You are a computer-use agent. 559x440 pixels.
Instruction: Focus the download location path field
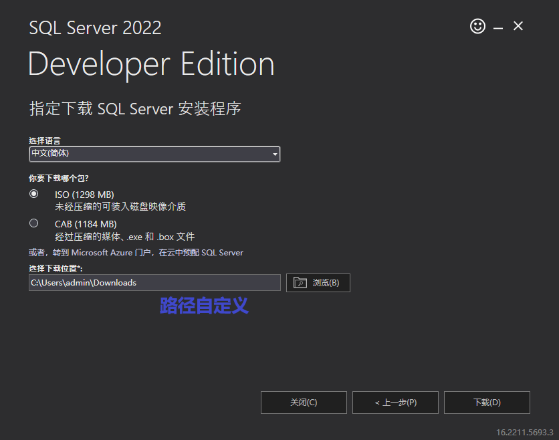pos(154,283)
